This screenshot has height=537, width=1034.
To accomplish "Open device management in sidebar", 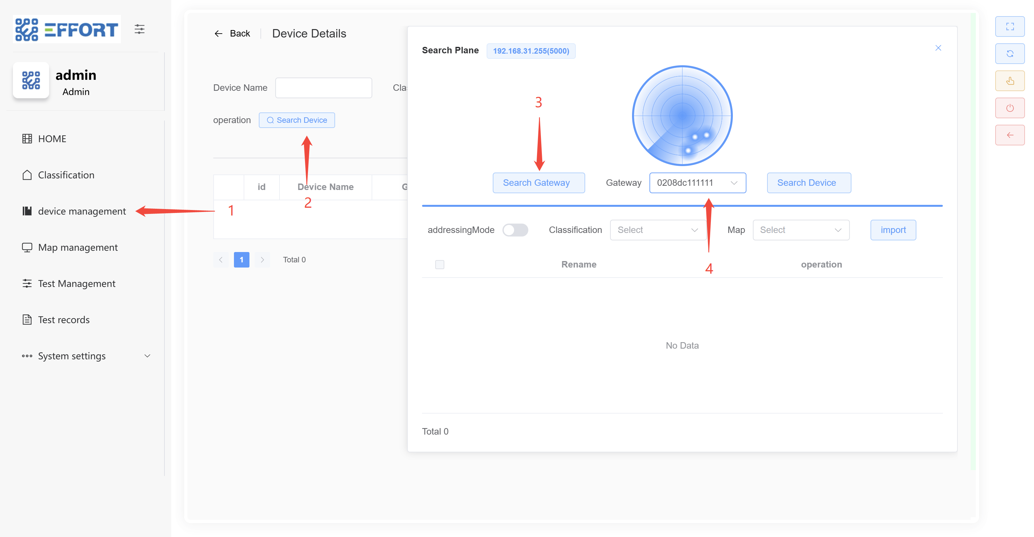I will click(81, 211).
